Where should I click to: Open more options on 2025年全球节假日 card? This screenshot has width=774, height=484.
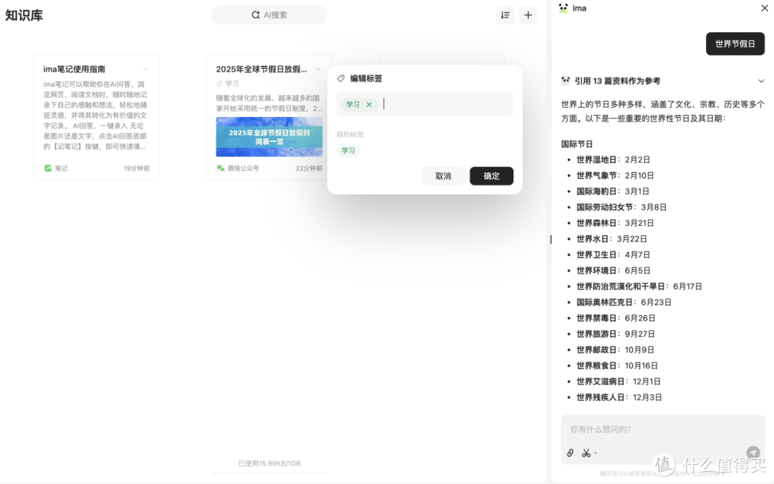click(318, 69)
